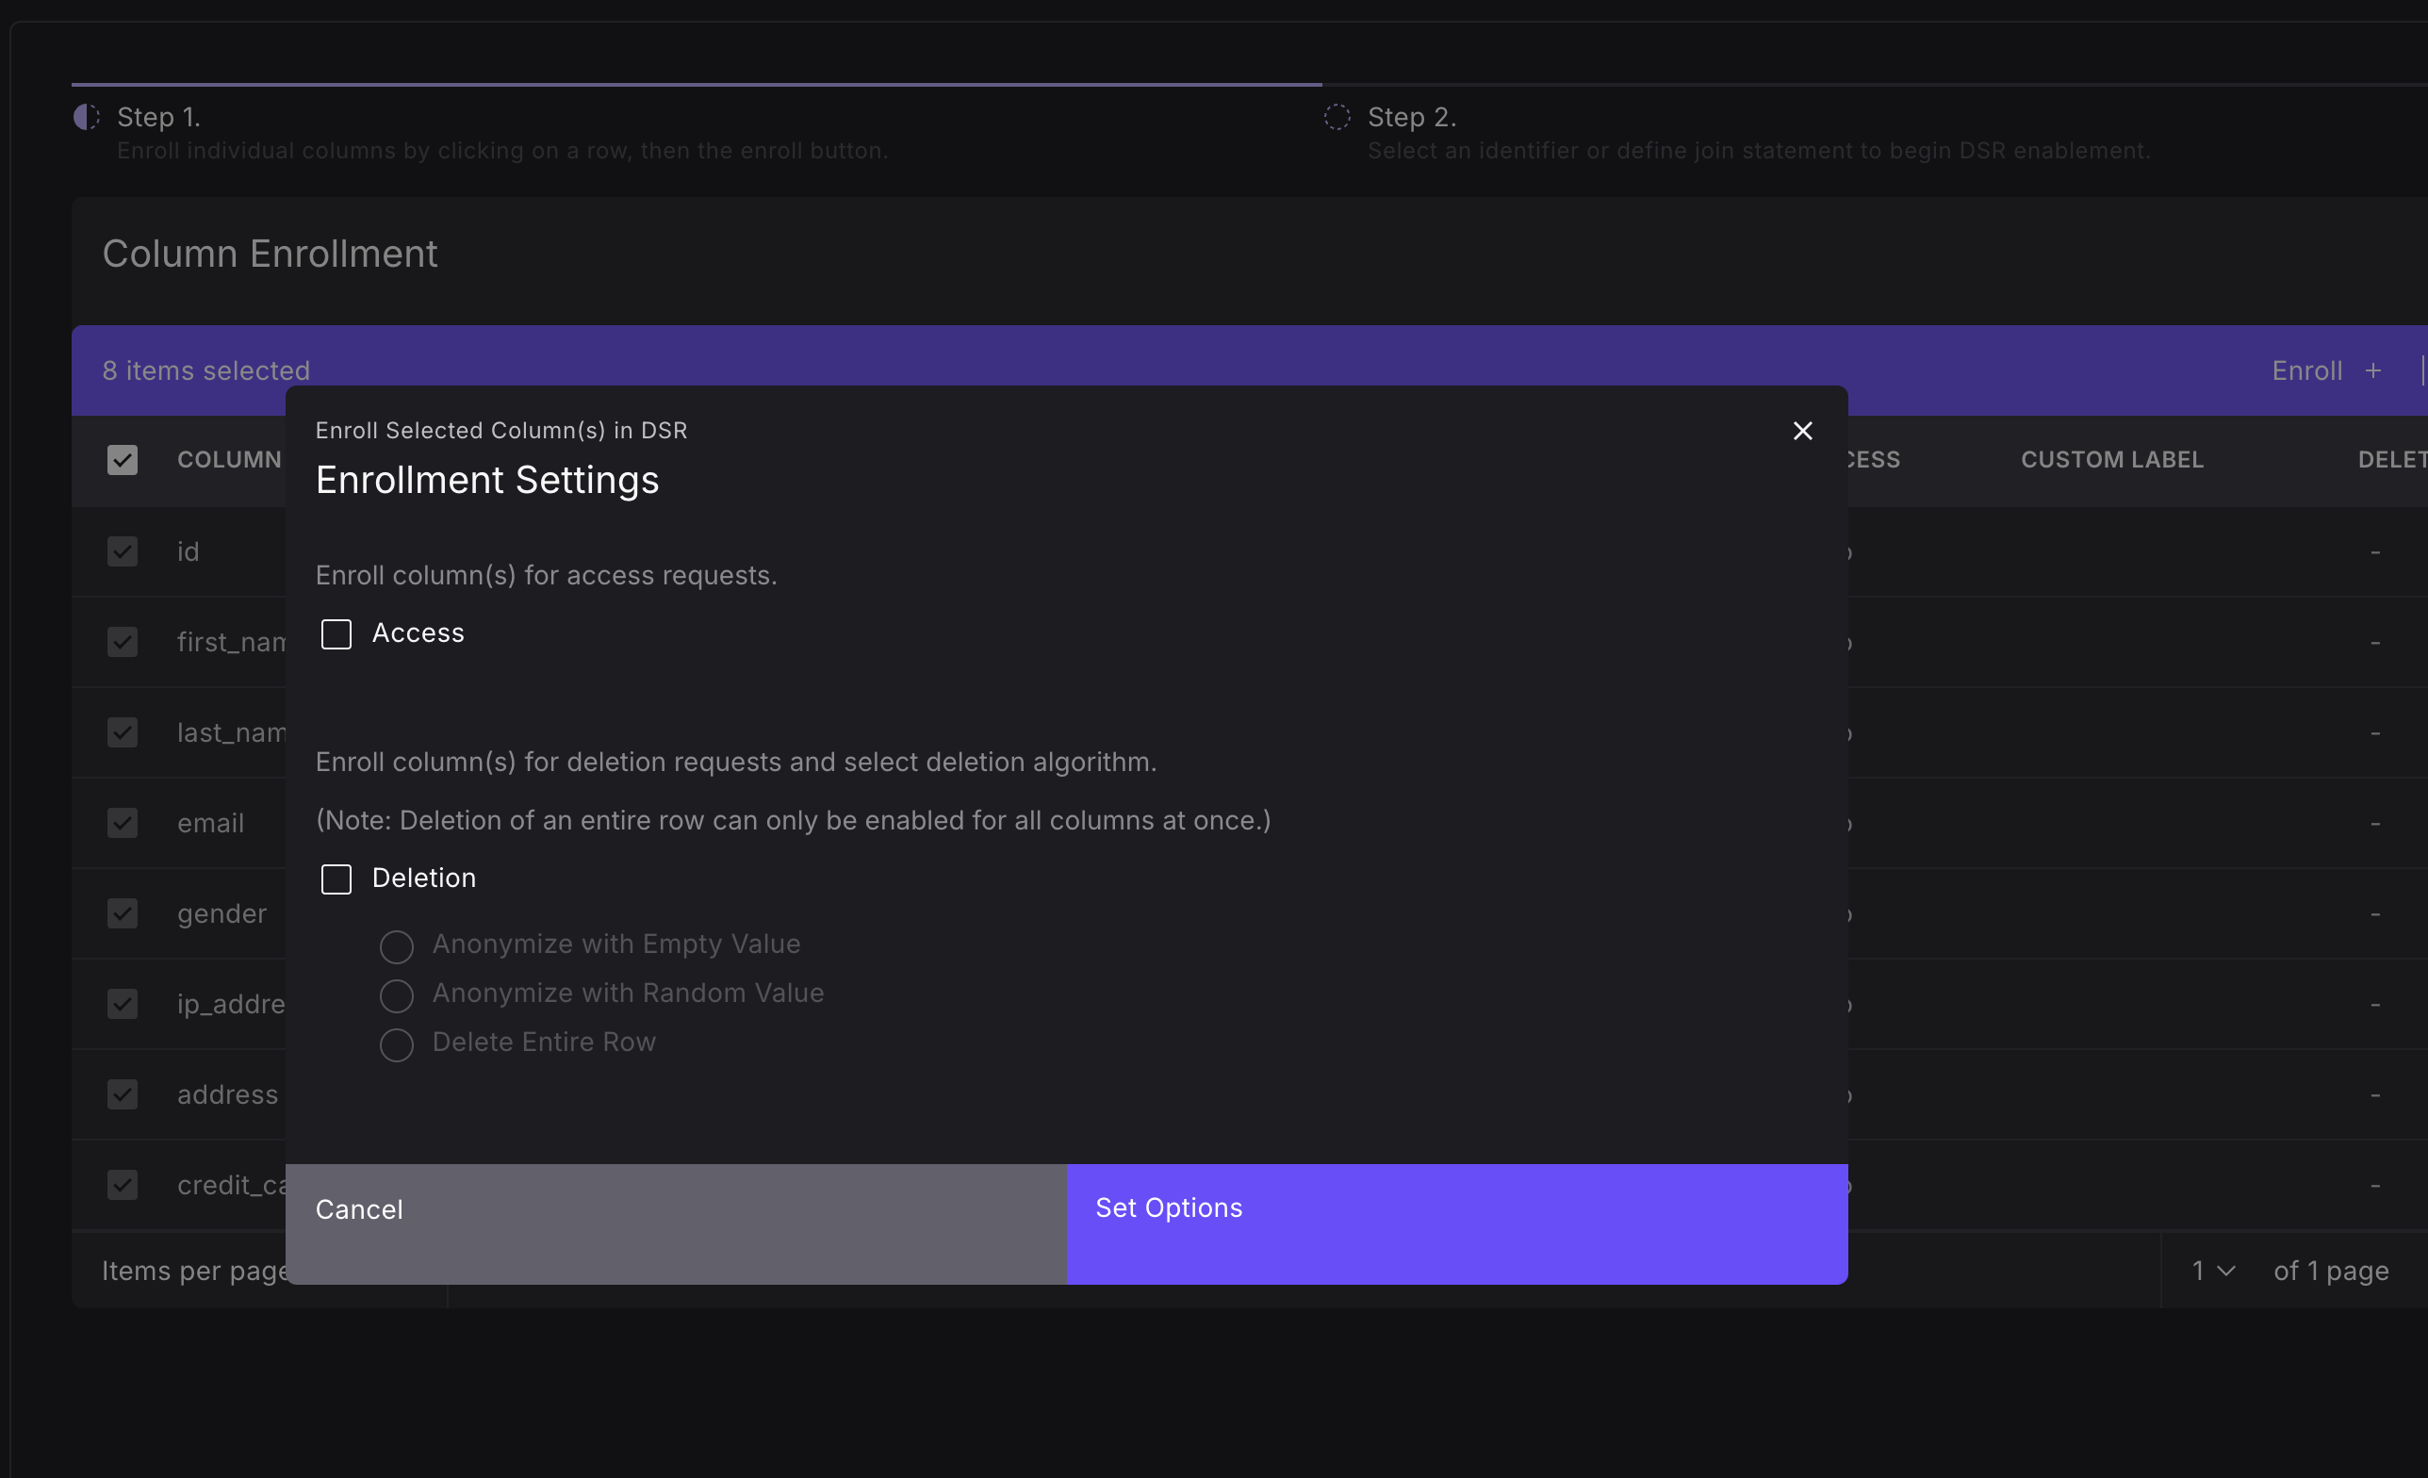Open the page number dropdown
The image size is (2428, 1478).
pyautogui.click(x=2212, y=1271)
